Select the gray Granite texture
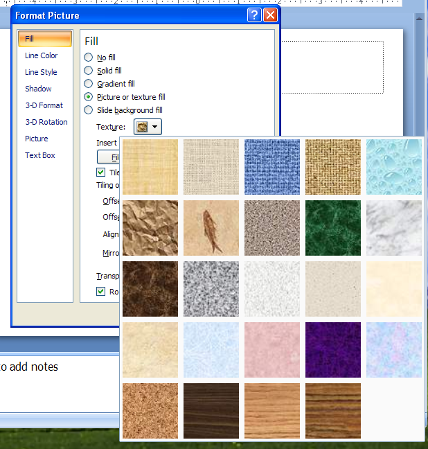This screenshot has width=428, height=449. click(211, 289)
